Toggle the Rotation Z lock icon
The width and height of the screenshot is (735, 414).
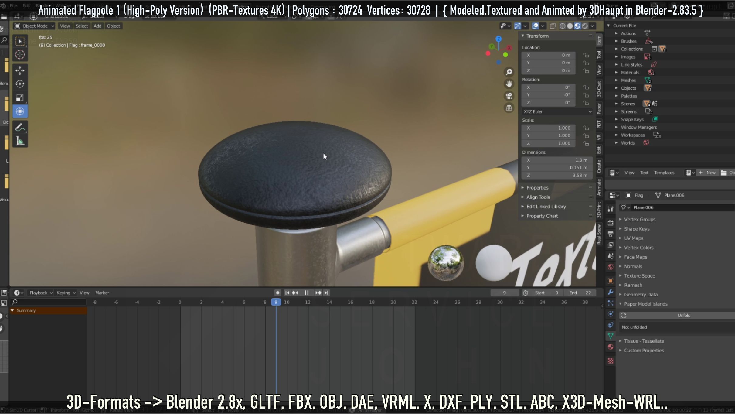[x=586, y=103]
